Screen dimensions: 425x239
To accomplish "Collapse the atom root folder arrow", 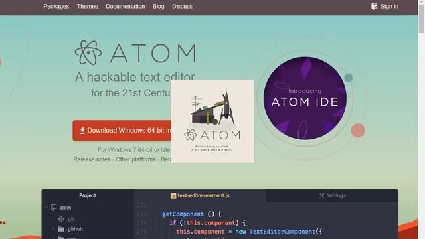I will point(46,208).
